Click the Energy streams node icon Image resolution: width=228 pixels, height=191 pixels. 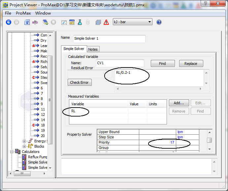coord(30,141)
